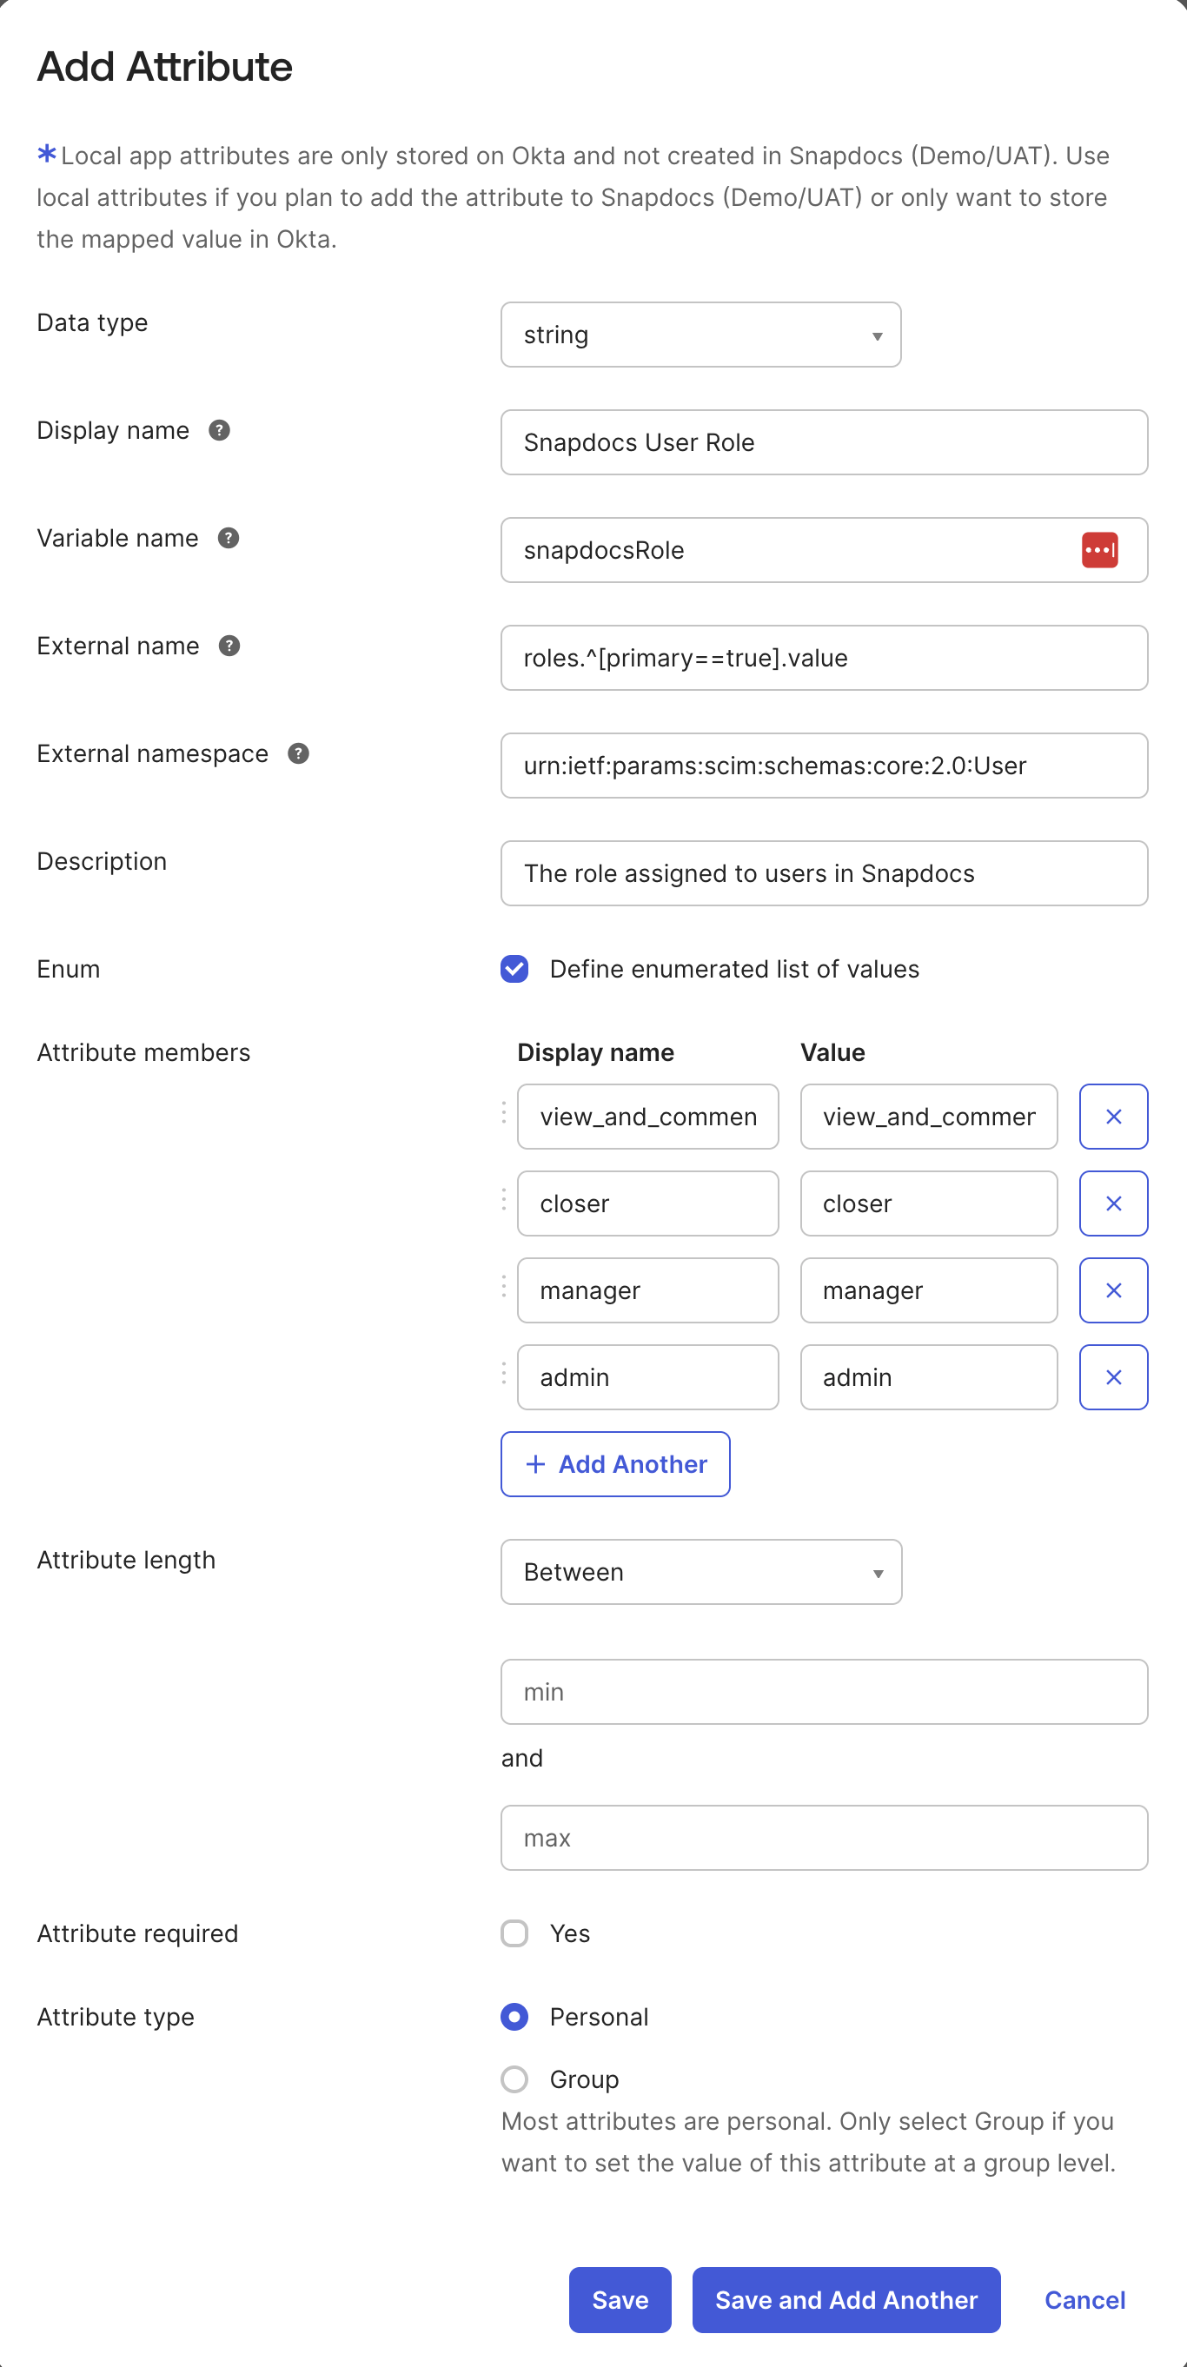Cancel the Add Attribute dialog
Viewport: 1187px width, 2367px height.
tap(1084, 2299)
